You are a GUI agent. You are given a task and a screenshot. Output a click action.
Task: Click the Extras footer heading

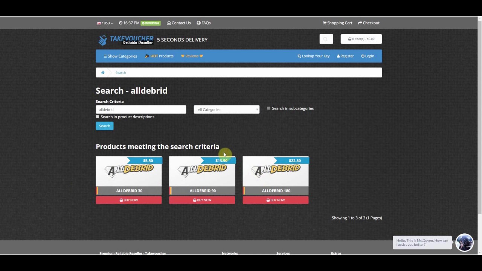pos(336,253)
